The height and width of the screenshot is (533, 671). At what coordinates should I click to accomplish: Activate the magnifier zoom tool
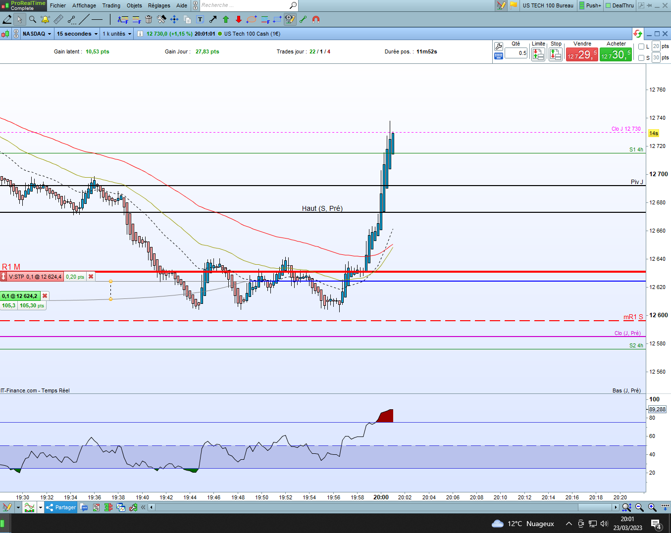point(32,19)
